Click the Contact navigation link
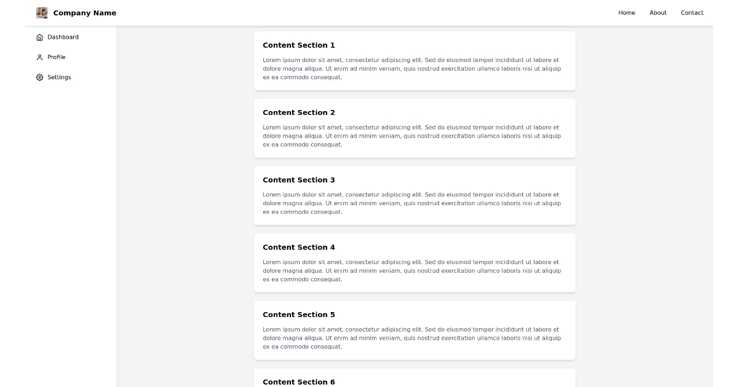Screen dimensions: 738x387 (692, 12)
